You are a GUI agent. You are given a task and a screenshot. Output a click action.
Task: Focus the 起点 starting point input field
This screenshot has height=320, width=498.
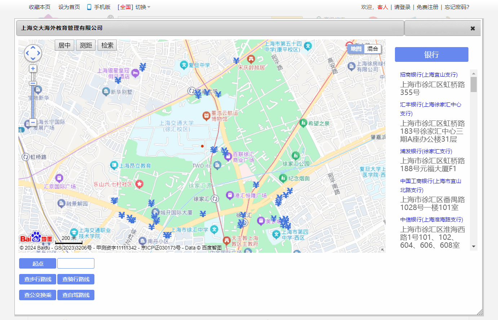[x=76, y=264]
